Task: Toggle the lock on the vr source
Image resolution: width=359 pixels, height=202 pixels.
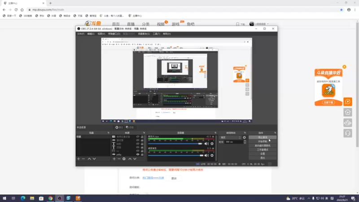Action: click(x=142, y=151)
